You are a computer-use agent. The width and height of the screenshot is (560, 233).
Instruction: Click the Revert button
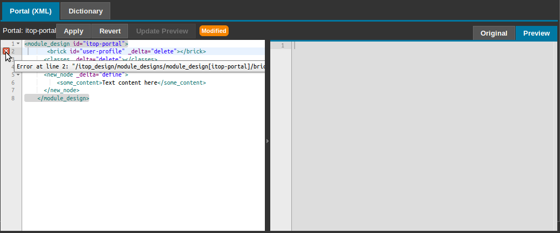[110, 31]
